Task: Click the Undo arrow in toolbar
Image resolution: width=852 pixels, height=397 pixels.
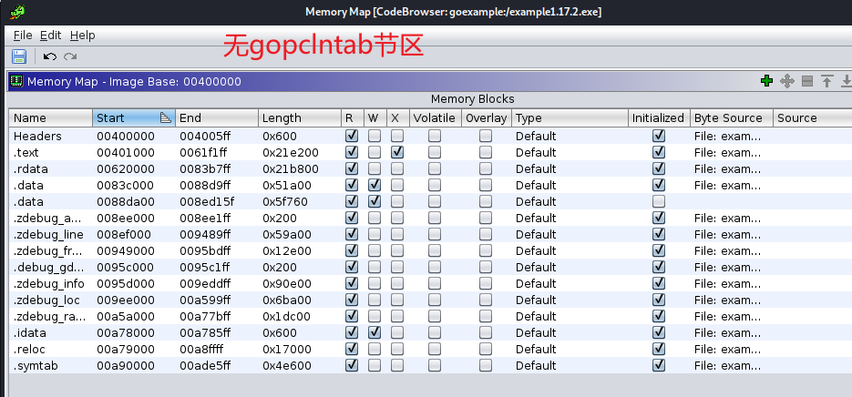Action: (x=49, y=56)
